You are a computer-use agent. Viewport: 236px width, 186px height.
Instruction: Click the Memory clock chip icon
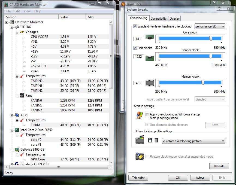[x=150, y=83]
